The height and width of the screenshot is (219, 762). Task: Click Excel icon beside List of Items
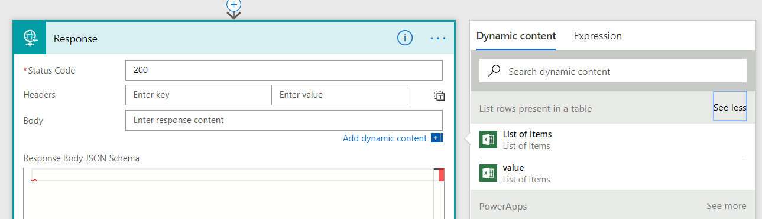coord(488,140)
